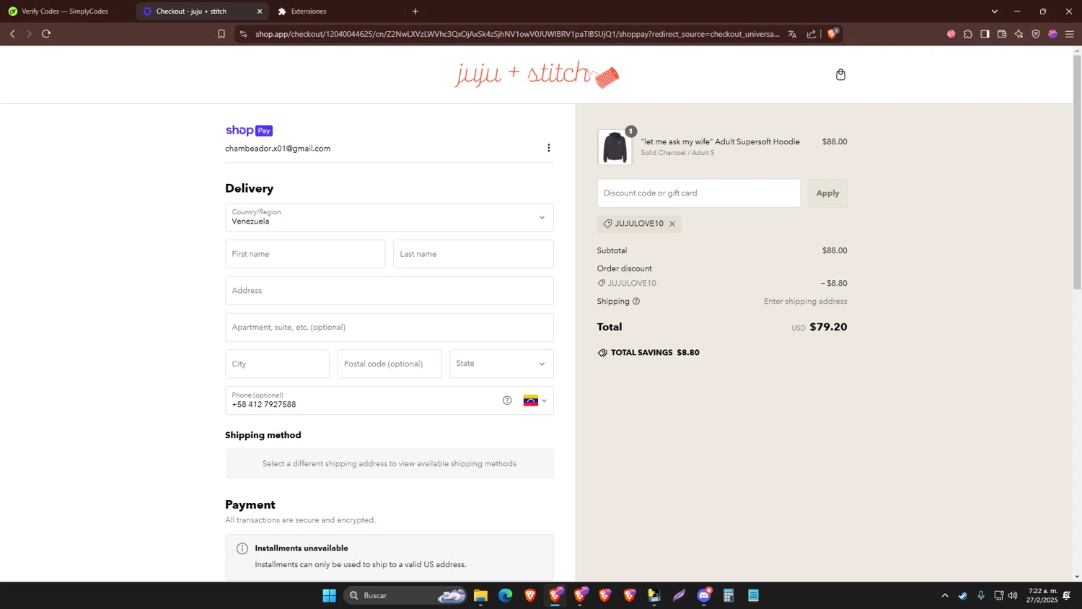Open the Calculator from the taskbar
The width and height of the screenshot is (1082, 609).
click(729, 595)
